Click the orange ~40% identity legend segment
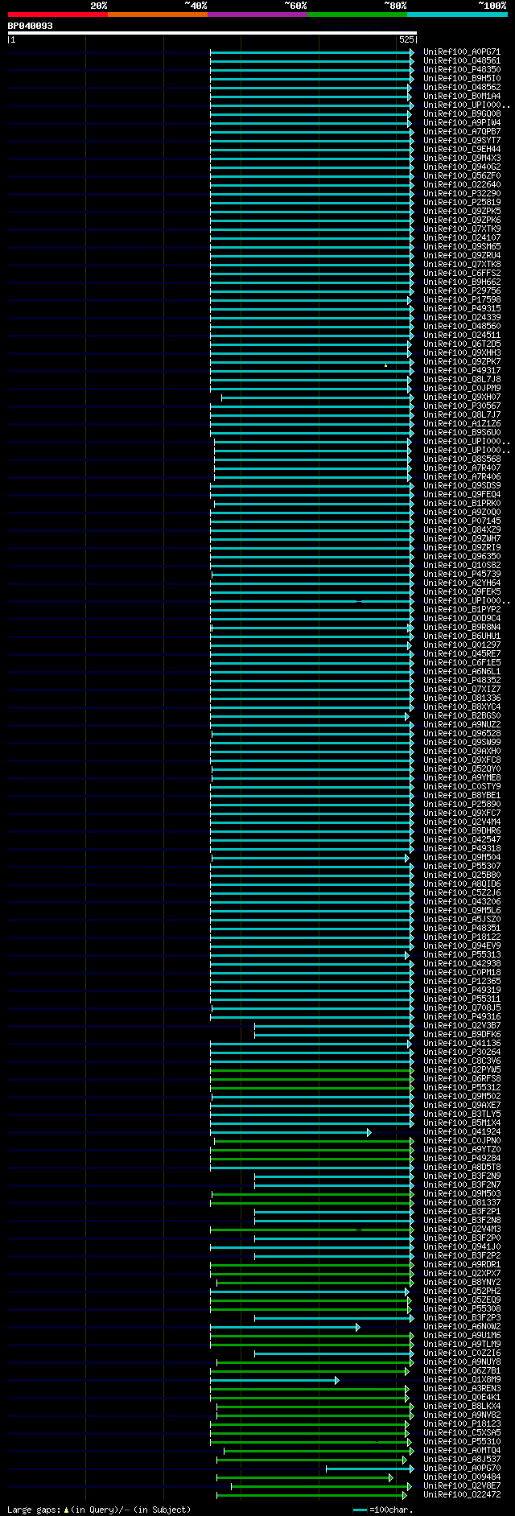 point(158,14)
